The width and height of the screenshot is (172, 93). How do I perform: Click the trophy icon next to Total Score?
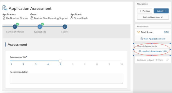(x=138, y=32)
